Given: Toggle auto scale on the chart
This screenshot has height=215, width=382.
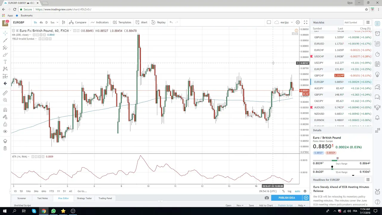Looking at the screenshot, I should point(297,191).
